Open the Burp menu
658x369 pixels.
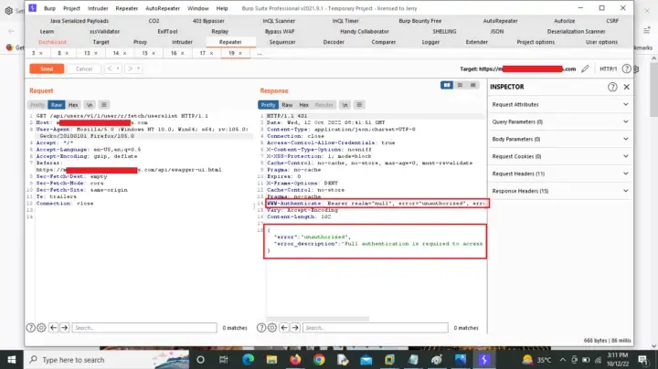(49, 8)
